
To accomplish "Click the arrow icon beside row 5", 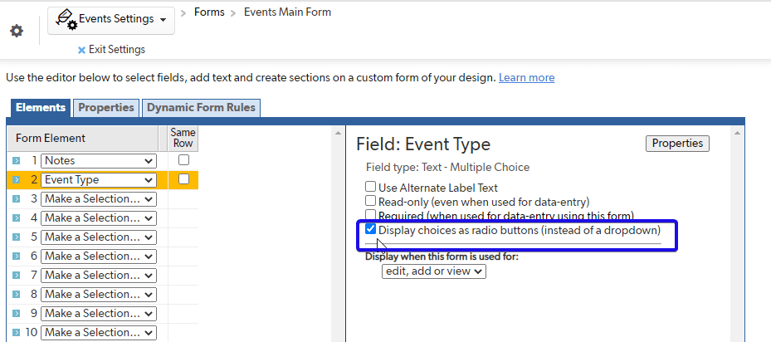I will tap(16, 237).
